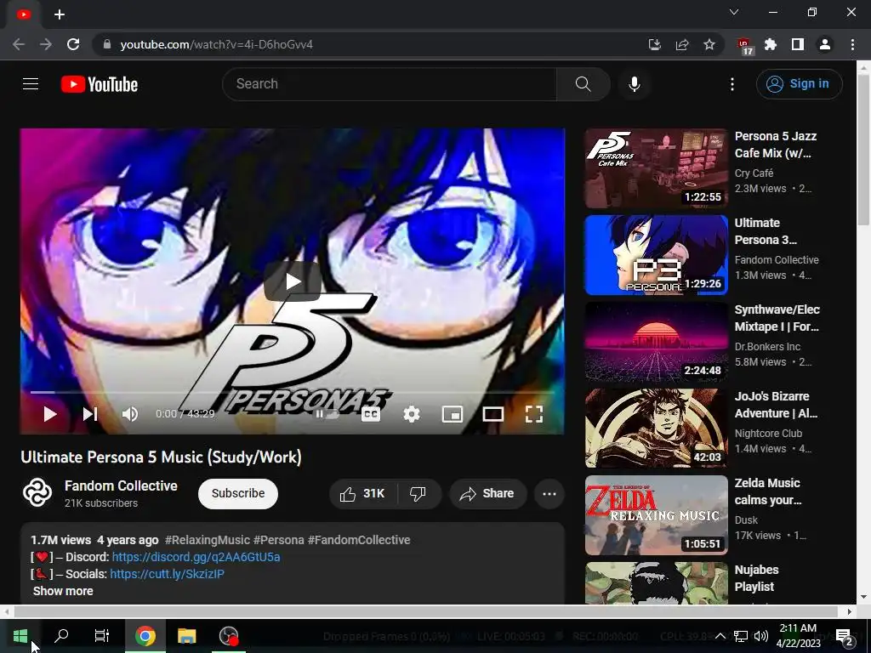
Task: Open the Fandom Collective channel avatar
Action: coord(37,492)
